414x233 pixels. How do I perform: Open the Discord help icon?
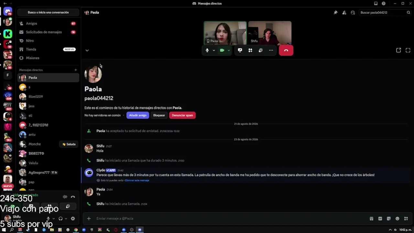point(384,4)
